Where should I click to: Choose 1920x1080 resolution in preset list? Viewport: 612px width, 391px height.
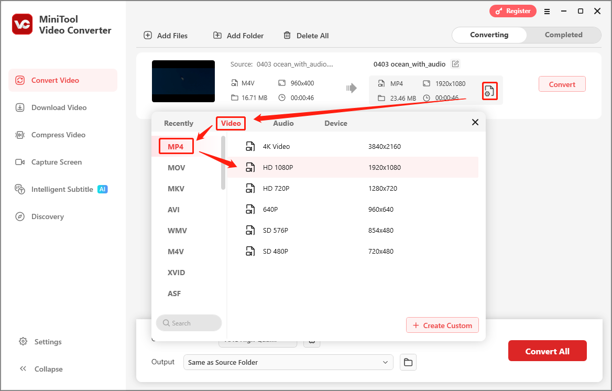pos(385,167)
